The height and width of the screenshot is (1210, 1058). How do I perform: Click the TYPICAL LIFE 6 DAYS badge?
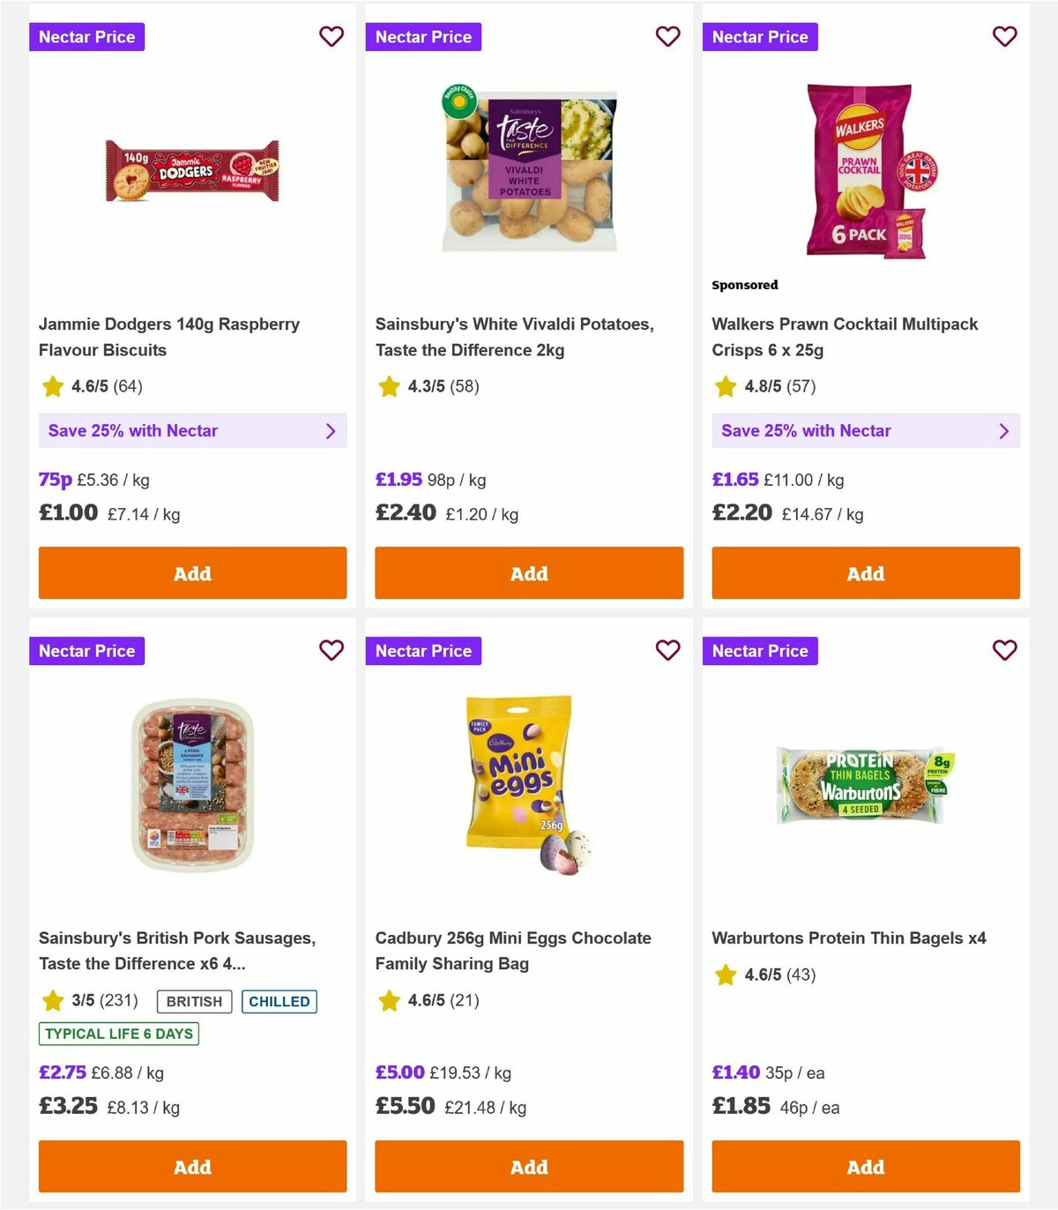pos(118,1034)
